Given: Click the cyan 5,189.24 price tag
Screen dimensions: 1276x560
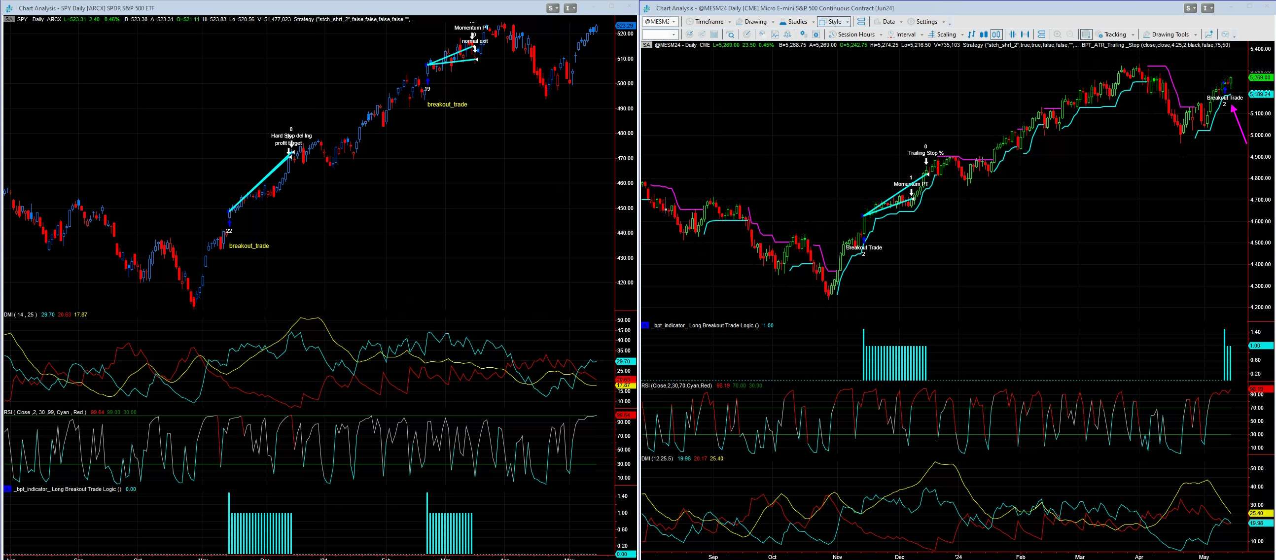Looking at the screenshot, I should click(1260, 94).
